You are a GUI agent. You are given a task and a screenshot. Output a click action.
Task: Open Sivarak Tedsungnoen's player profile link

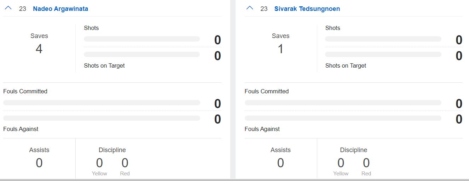point(307,9)
